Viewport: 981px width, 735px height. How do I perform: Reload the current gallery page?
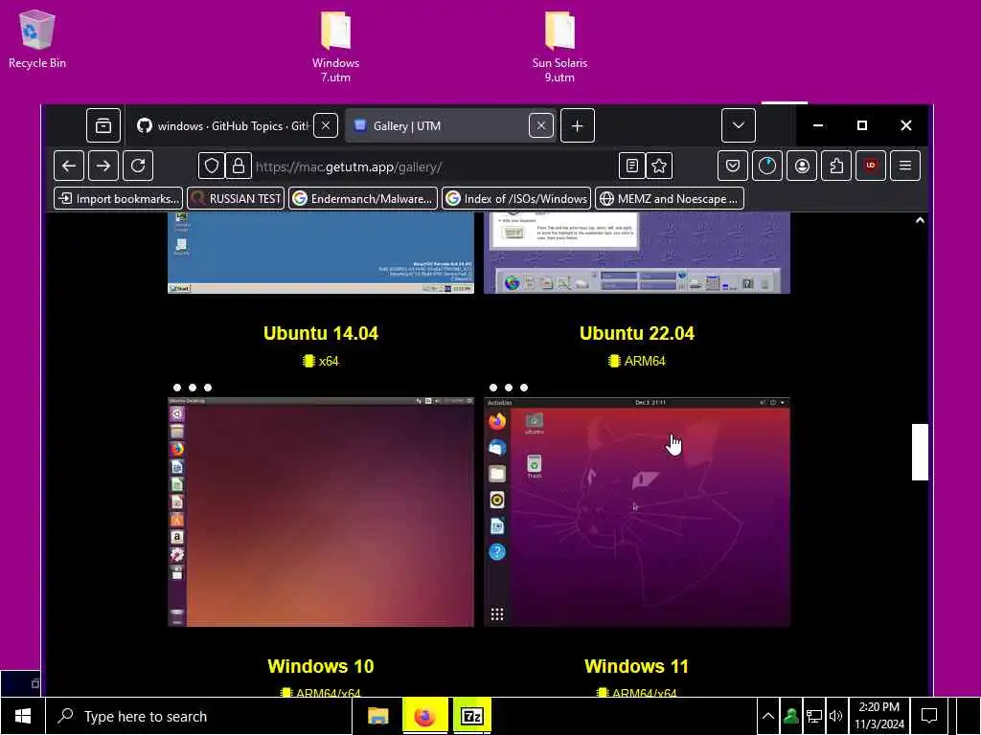click(x=138, y=167)
